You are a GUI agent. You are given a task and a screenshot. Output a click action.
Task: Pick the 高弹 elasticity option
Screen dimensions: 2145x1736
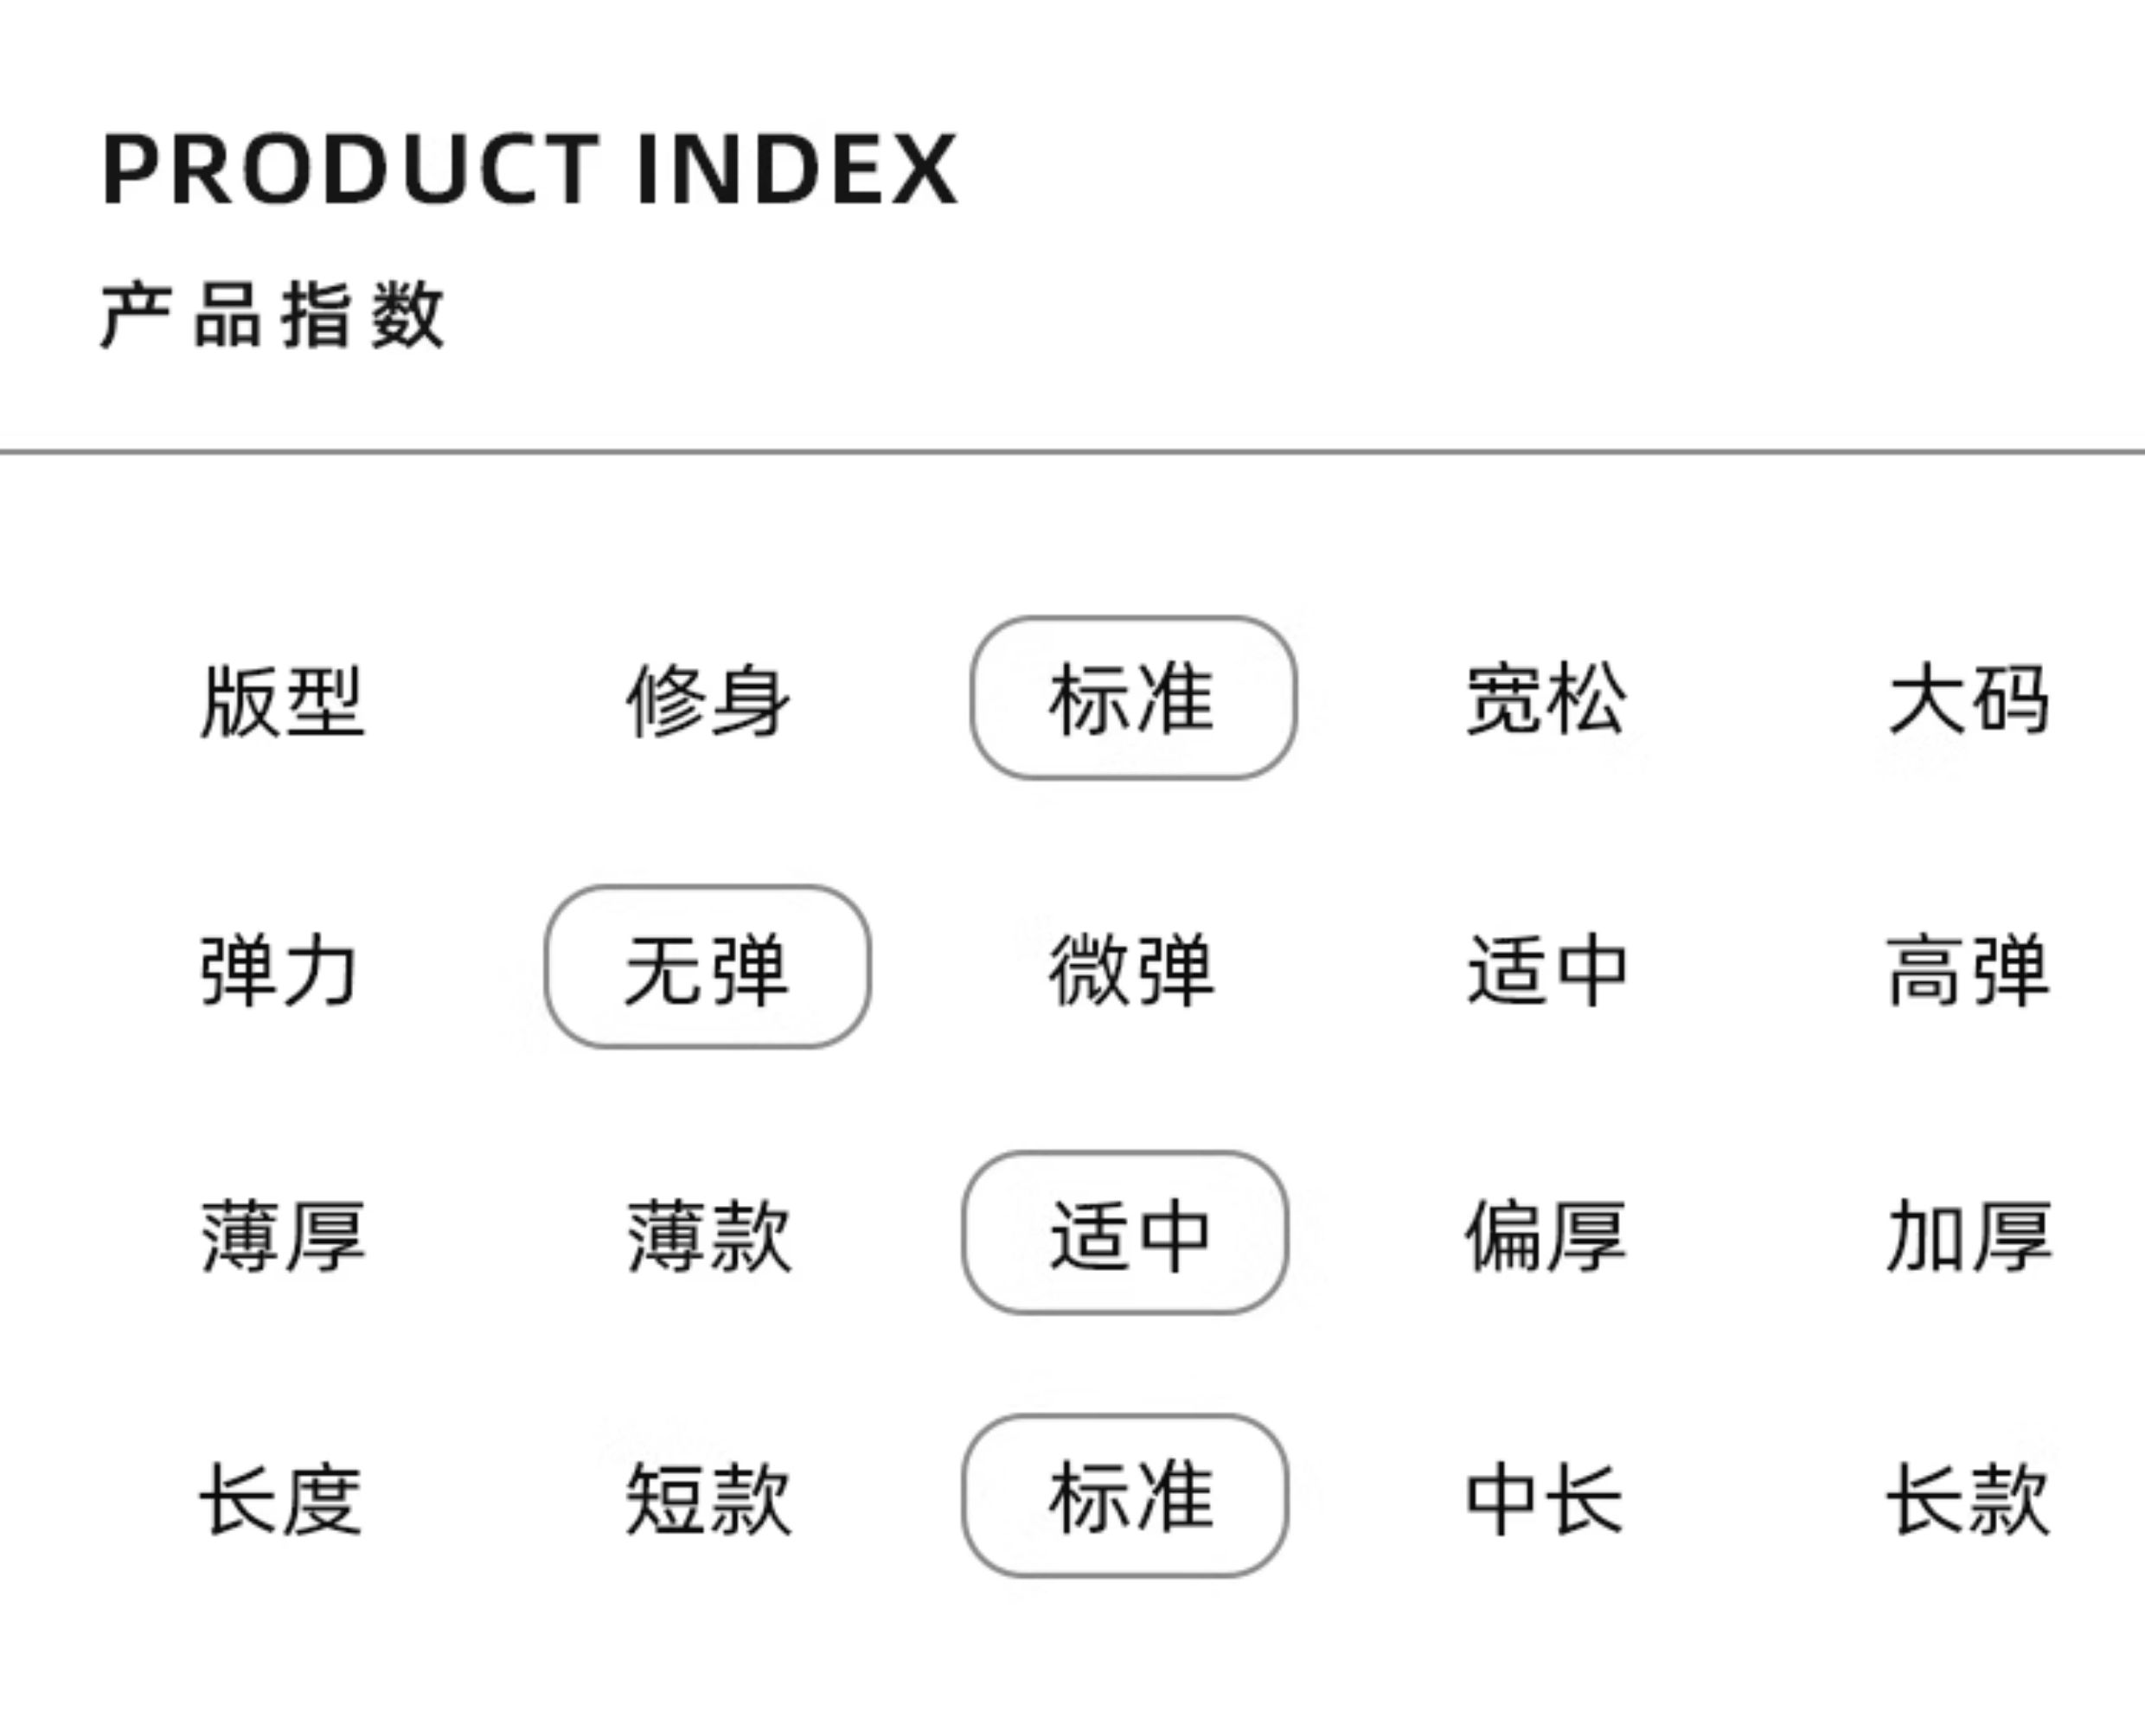[1969, 969]
